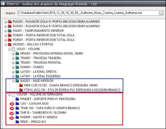Expand the TRAVESSA TRASEIRA node
Image resolution: width=166 pixels, height=129 pixels.
[13, 58]
